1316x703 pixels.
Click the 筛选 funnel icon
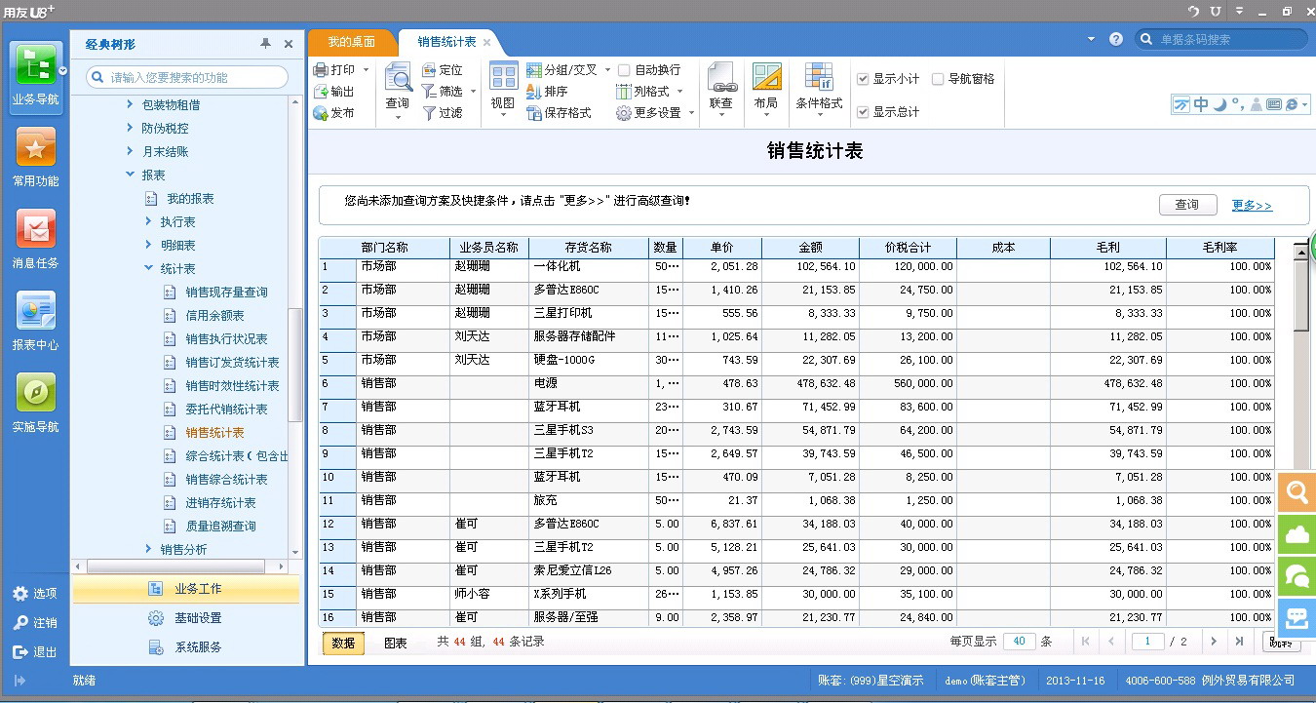tap(429, 91)
